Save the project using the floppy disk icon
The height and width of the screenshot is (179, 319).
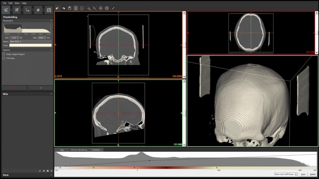(x=69, y=8)
